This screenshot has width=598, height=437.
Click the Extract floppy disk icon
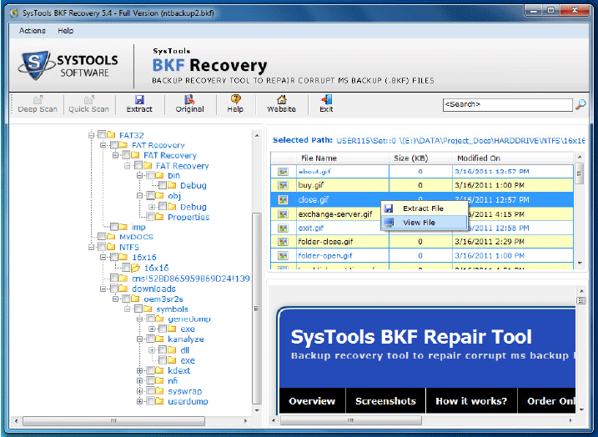click(139, 99)
